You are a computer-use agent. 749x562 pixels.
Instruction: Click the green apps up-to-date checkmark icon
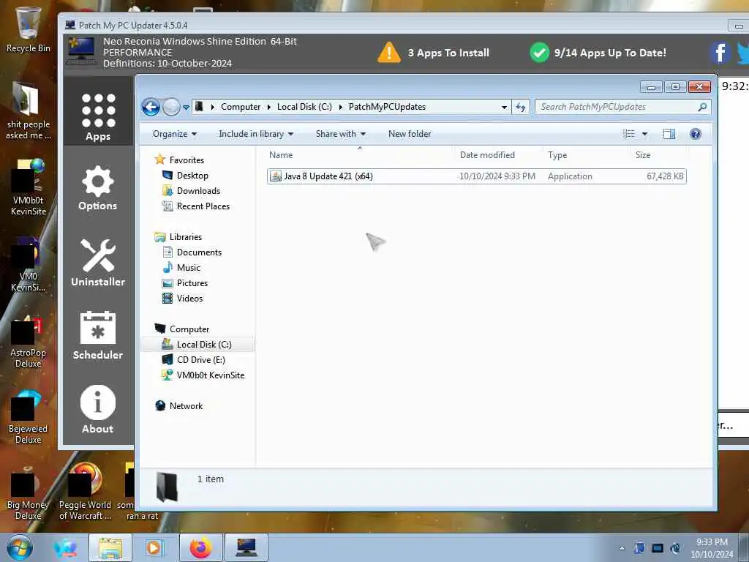(539, 53)
